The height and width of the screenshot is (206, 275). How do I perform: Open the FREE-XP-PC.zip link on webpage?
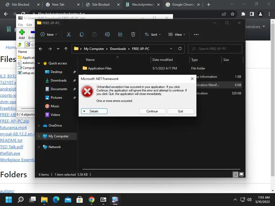tap(15, 121)
